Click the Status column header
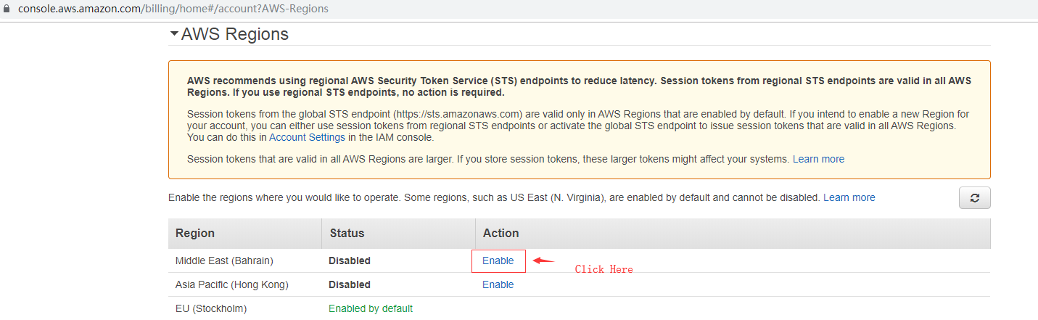 [347, 233]
